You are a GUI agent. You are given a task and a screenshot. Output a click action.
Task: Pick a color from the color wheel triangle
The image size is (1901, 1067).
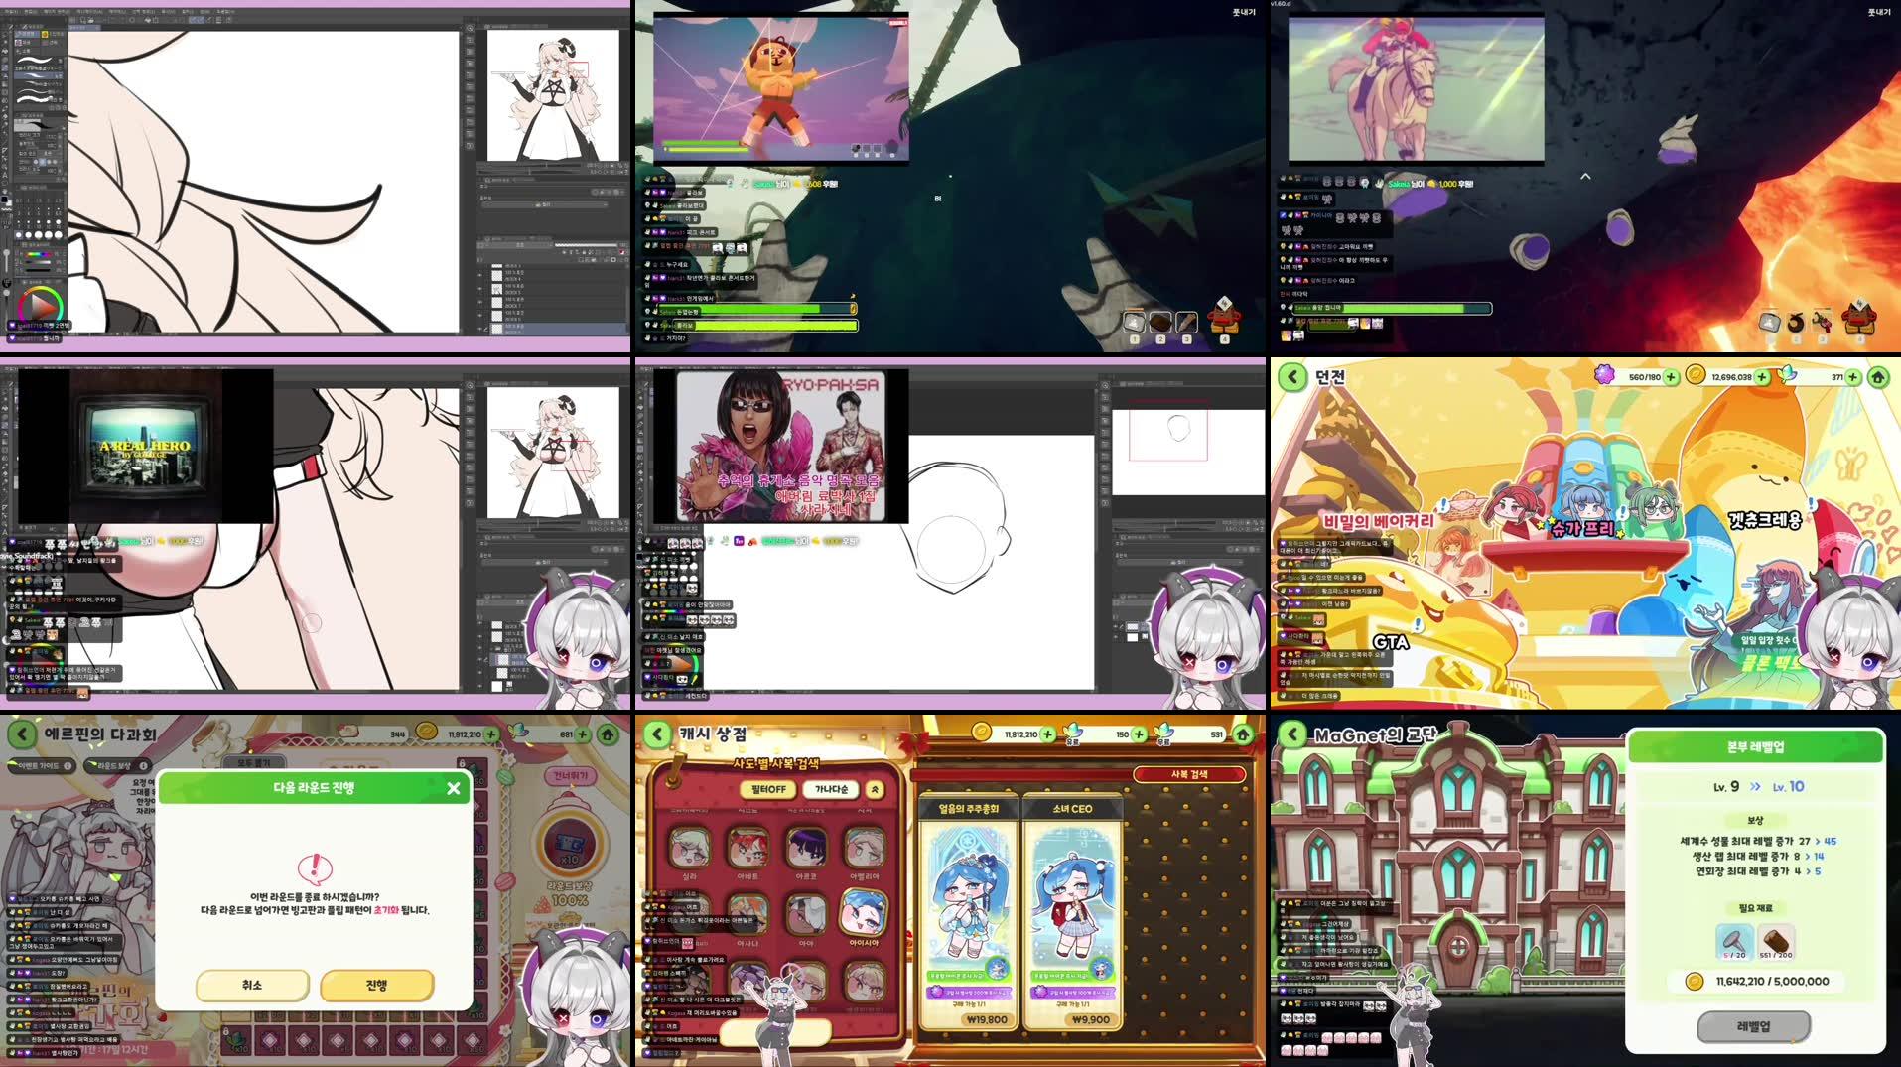pyautogui.click(x=39, y=305)
